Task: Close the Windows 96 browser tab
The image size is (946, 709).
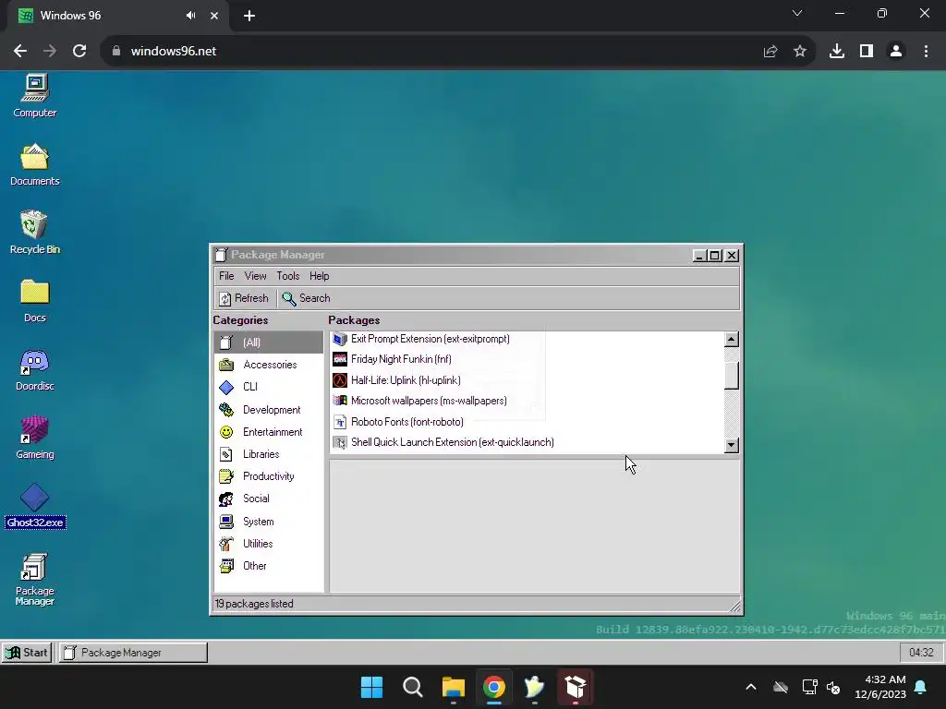Action: pyautogui.click(x=214, y=16)
